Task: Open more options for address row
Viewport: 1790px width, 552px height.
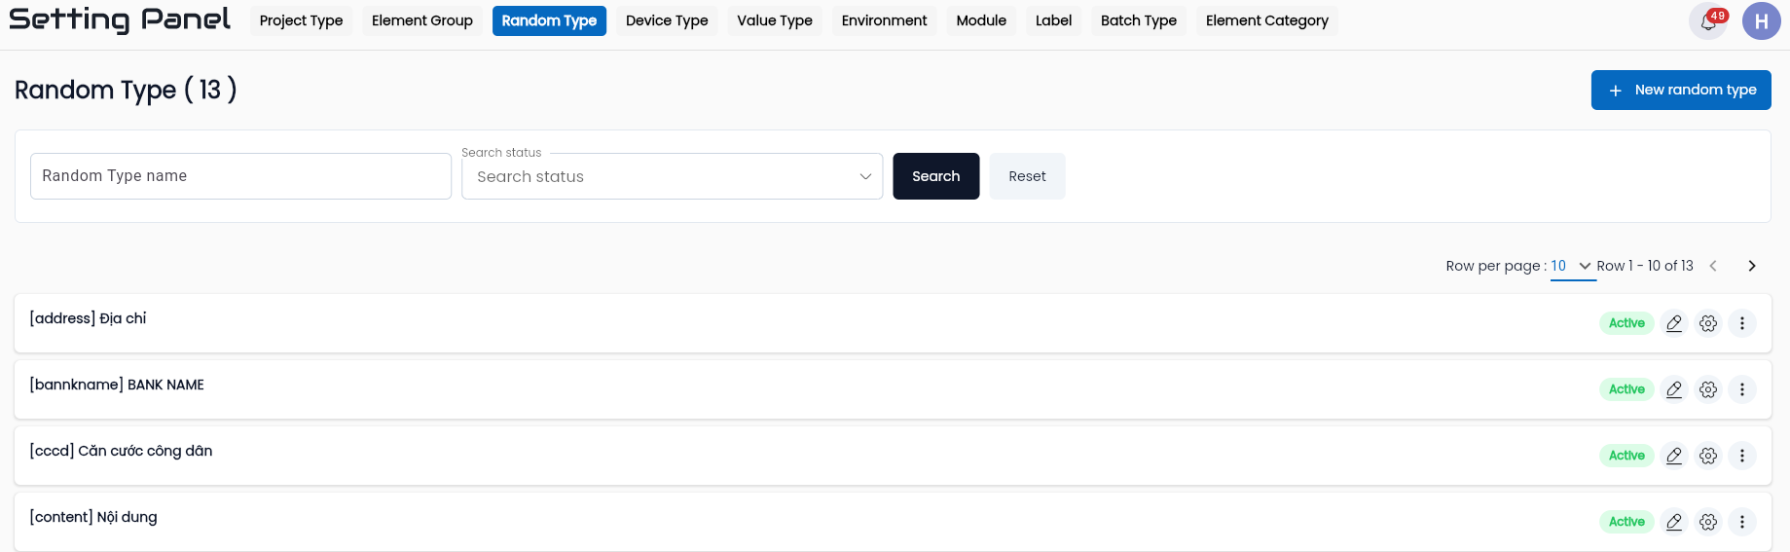Action: pos(1742,323)
